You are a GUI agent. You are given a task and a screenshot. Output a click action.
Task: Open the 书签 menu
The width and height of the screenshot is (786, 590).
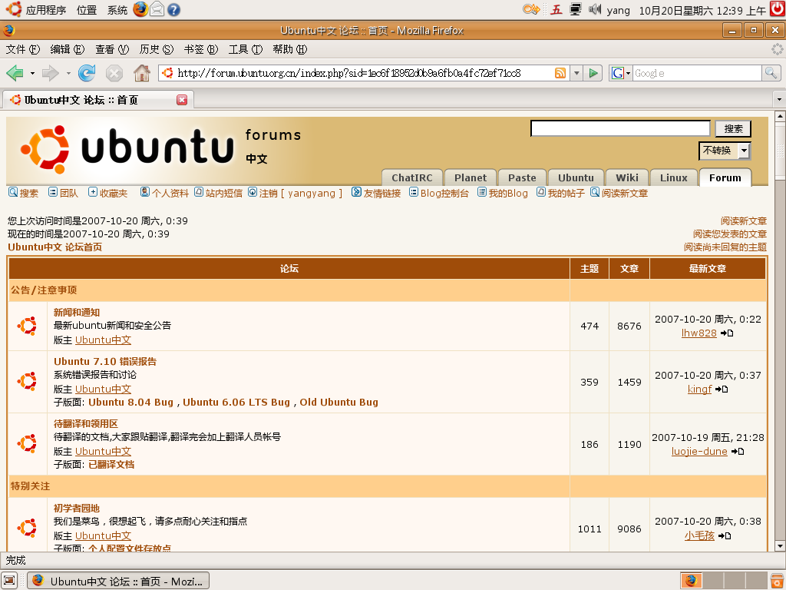201,49
